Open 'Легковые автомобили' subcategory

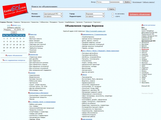click(x=90, y=53)
